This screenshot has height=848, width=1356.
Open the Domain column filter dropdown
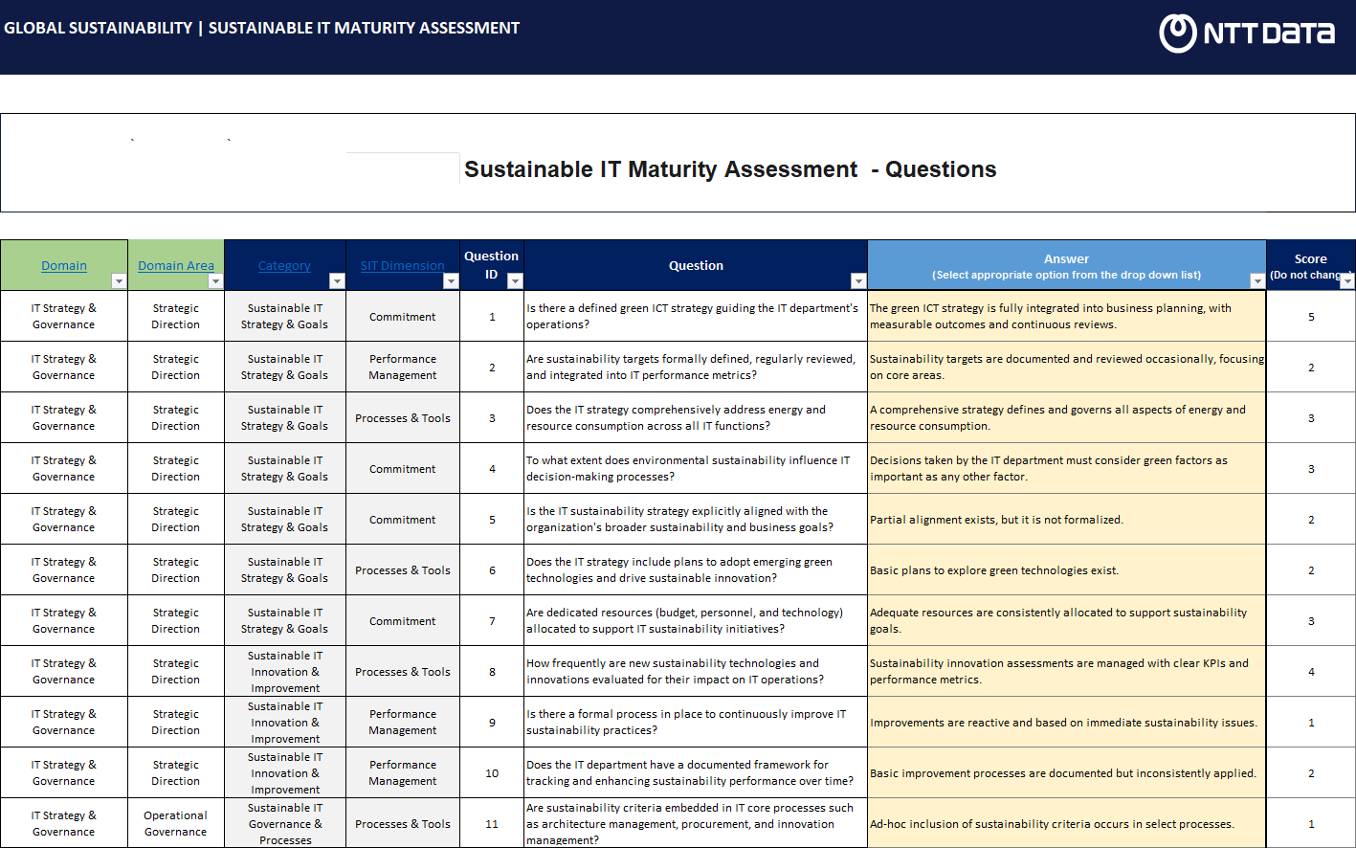click(x=119, y=281)
